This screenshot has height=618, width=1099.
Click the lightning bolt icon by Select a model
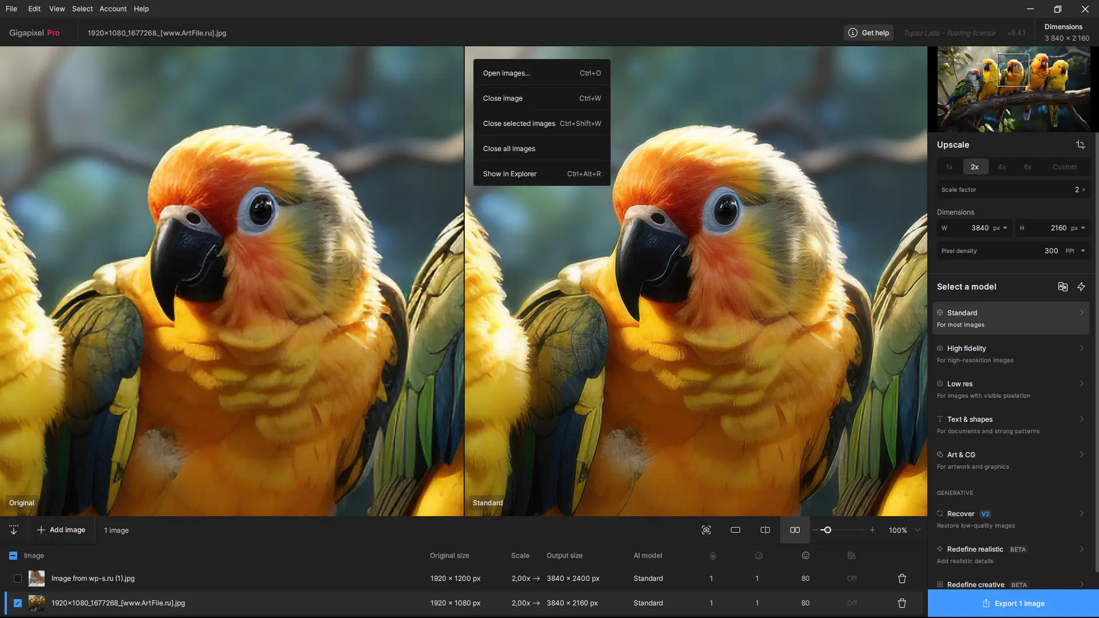1081,287
